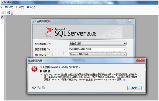Viewport: 159px width, 101px height.
Task: Open the 社区(C) menu
Action: click(x=20, y=7)
